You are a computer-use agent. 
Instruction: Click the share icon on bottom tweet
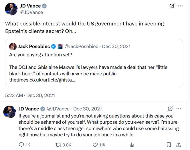coord(179,145)
